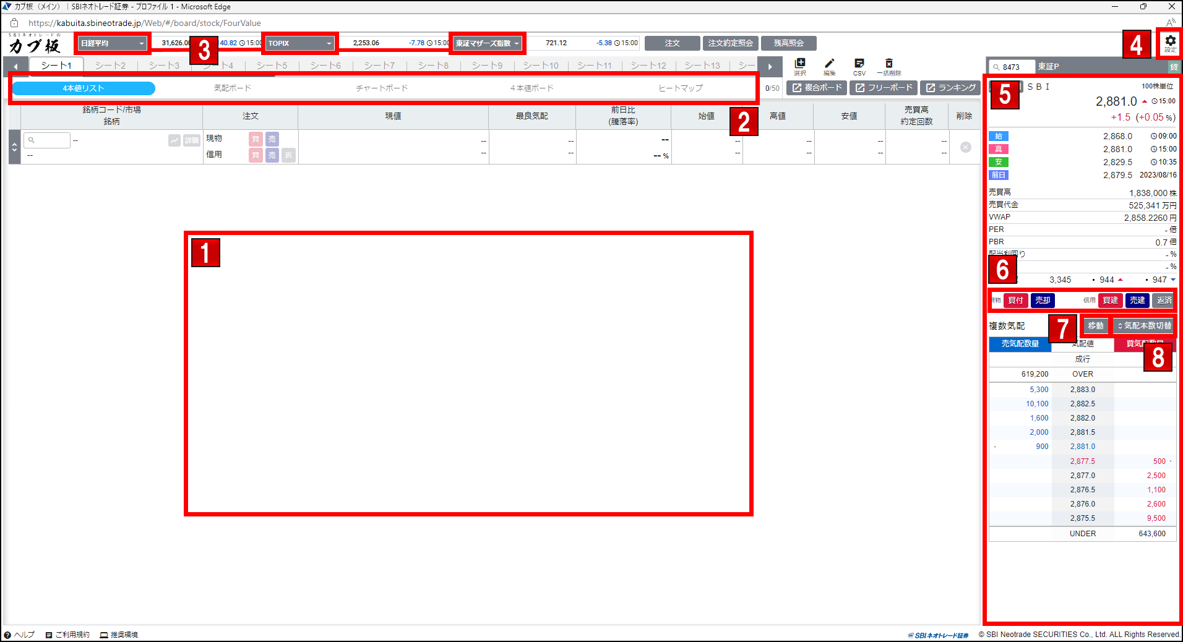Viewport: 1183px width, 642px height.
Task: Open the 日経平均 index dropdown
Action: (112, 43)
